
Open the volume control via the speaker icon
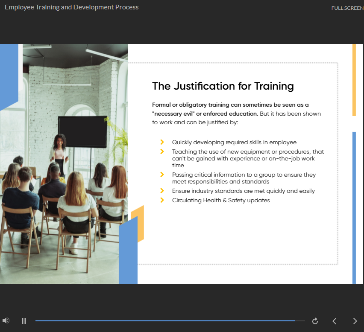click(x=6, y=320)
